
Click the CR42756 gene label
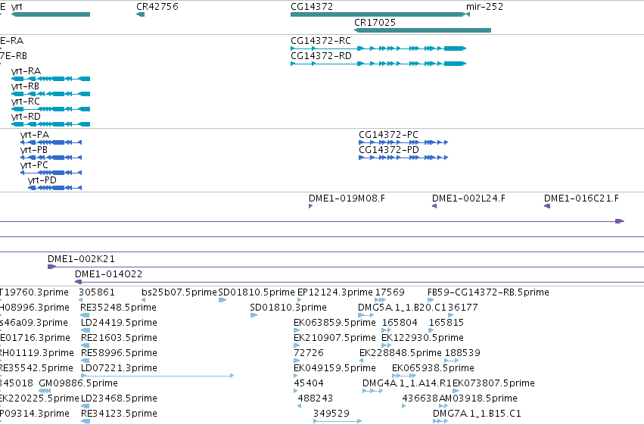point(157,7)
